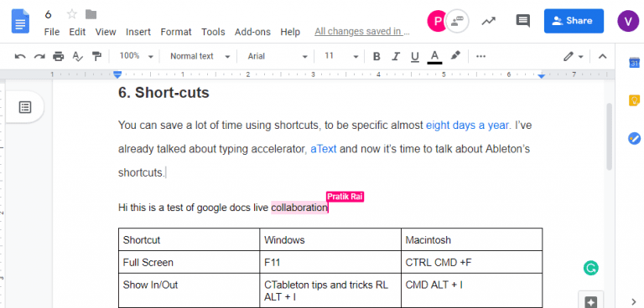The height and width of the screenshot is (308, 644).
Task: Open the Help menu
Action: [x=290, y=32]
